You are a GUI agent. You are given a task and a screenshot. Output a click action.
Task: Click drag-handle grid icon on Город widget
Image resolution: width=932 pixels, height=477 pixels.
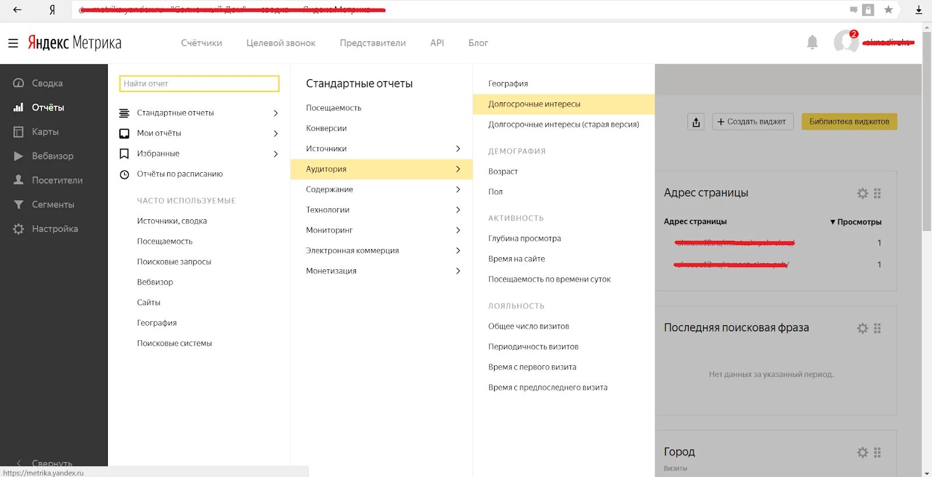[x=877, y=452]
